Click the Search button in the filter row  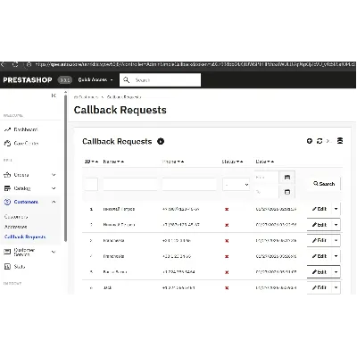point(324,184)
